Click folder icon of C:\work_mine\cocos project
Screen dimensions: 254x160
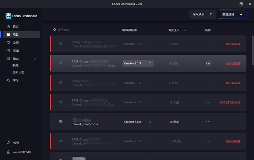coord(61,121)
